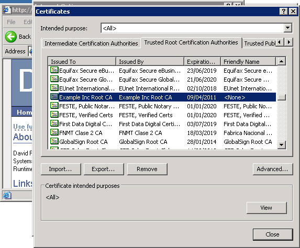Click the Import... button
Image resolution: width=300 pixels, height=248 pixels.
pos(61,169)
